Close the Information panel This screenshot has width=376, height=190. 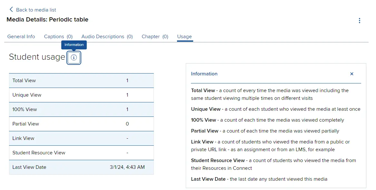(x=351, y=74)
